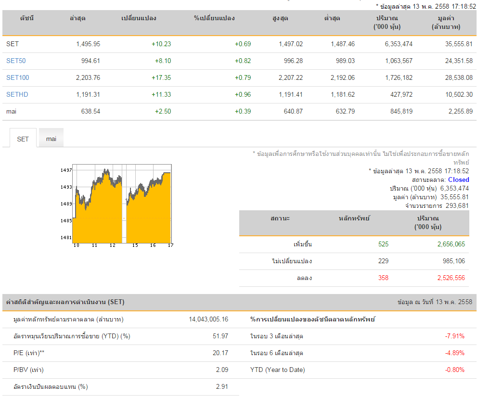Image resolution: width=477 pixels, height=397 pixels.
Task: Select unchanged volume 985,106
Action: pyautogui.click(x=454, y=261)
